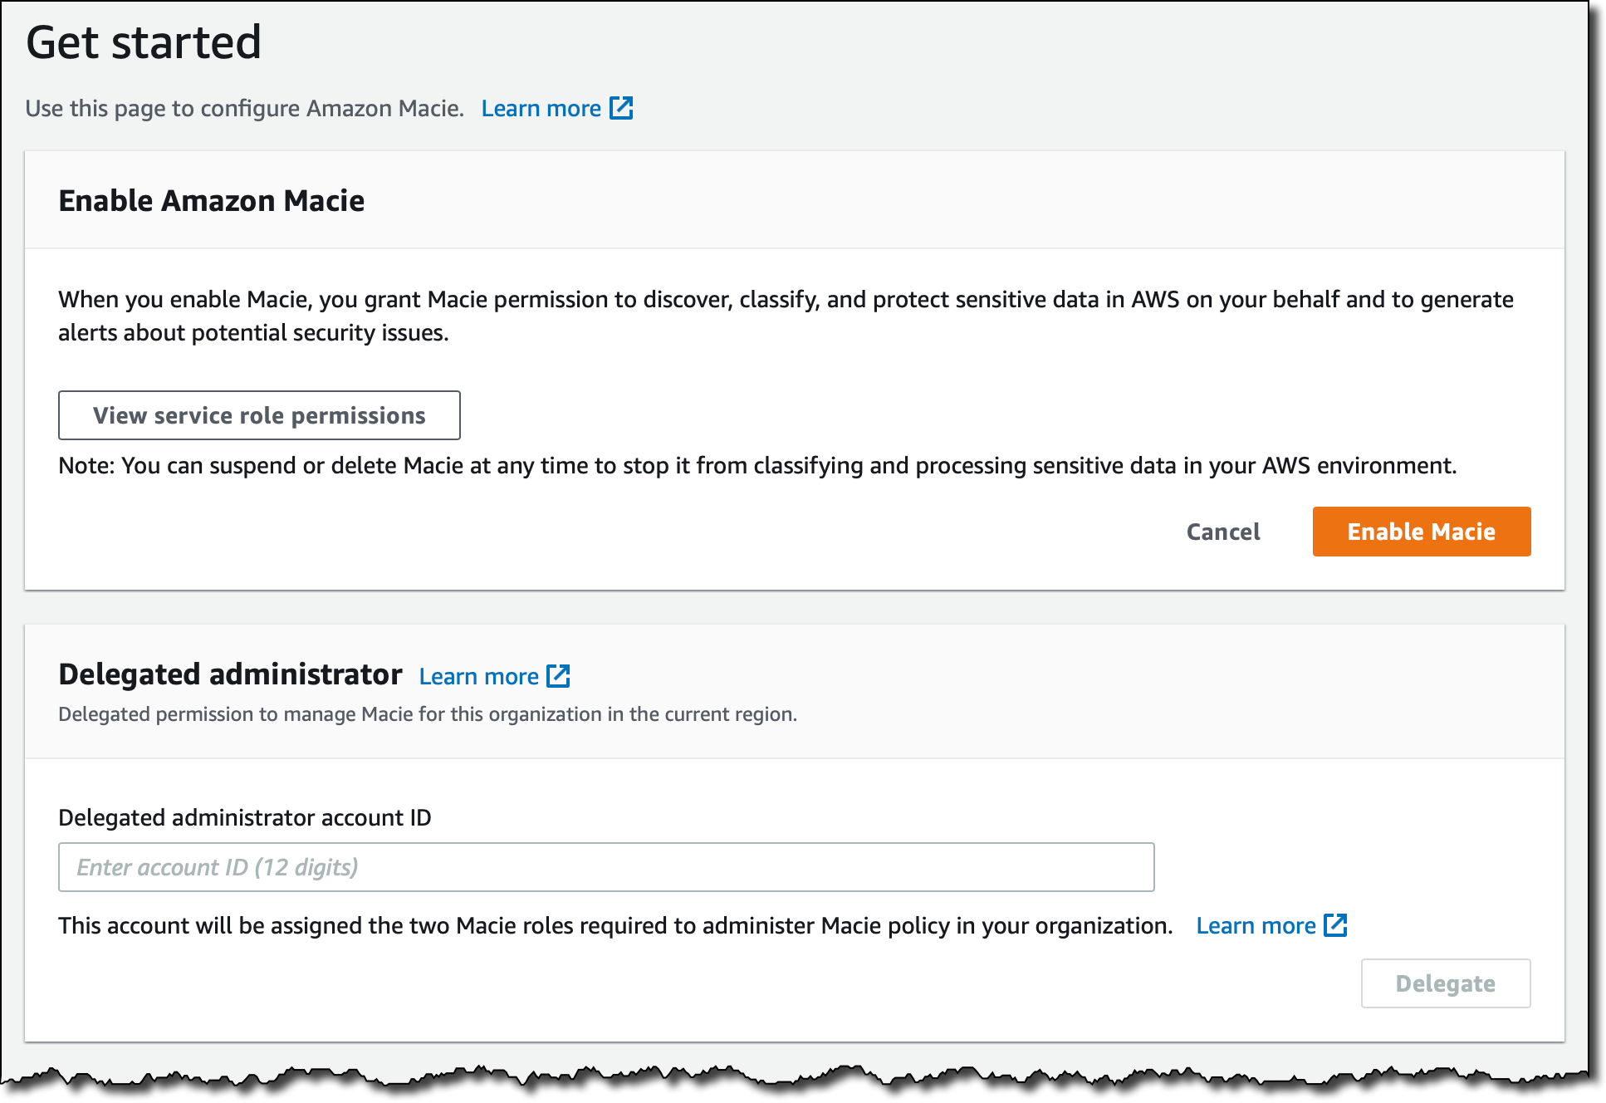Click the orange Enable Macie button

click(1421, 532)
